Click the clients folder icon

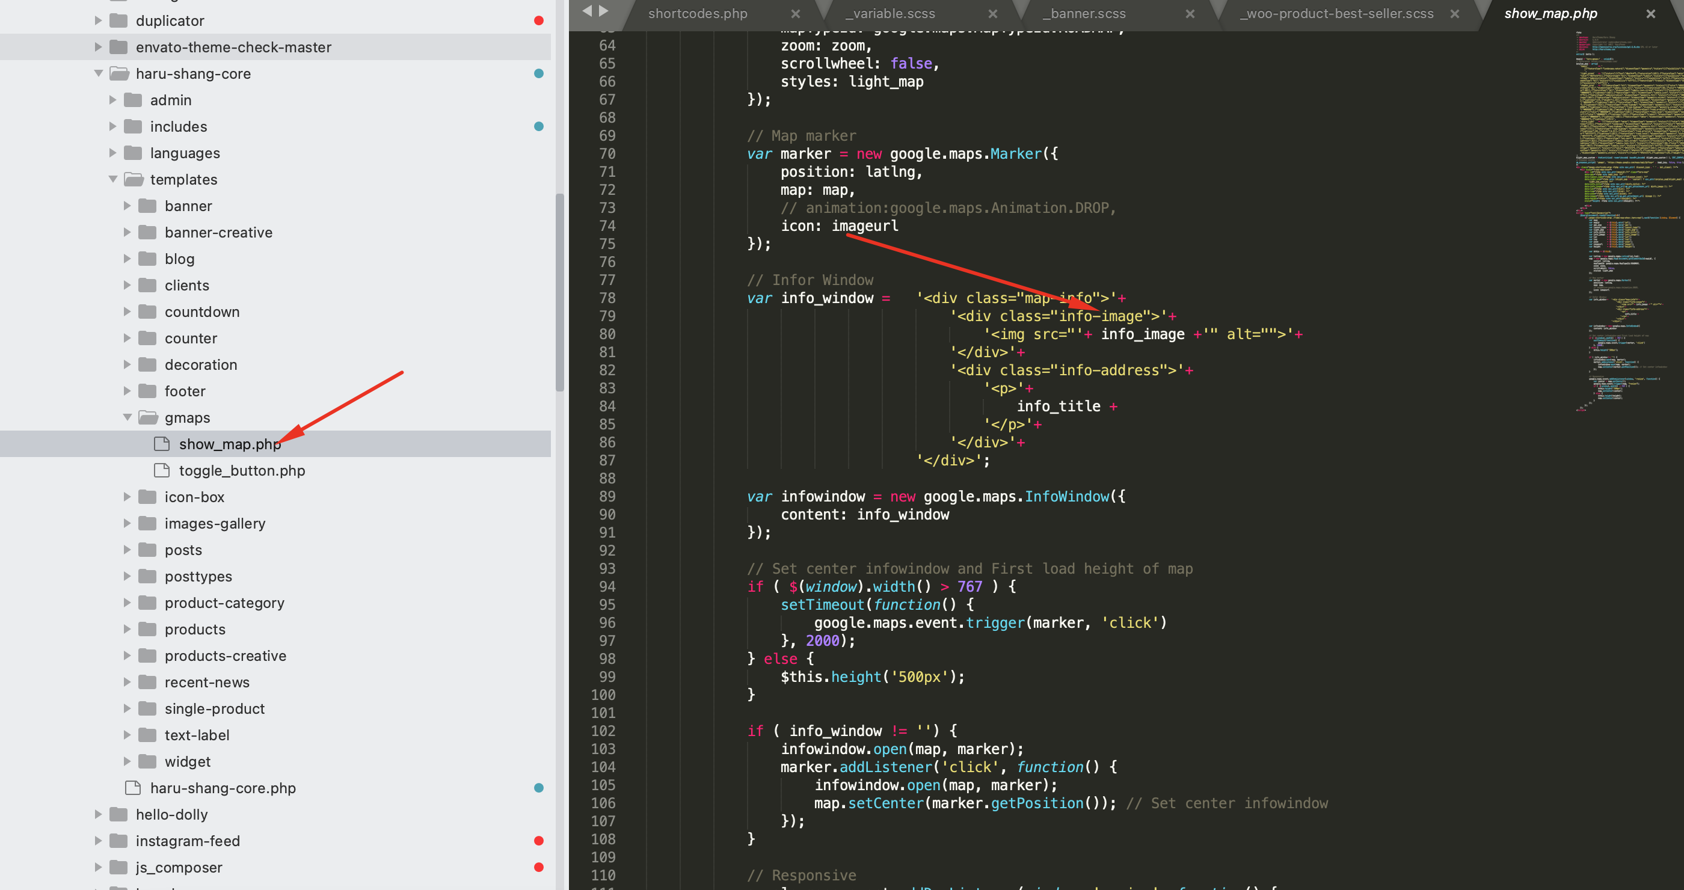148,285
